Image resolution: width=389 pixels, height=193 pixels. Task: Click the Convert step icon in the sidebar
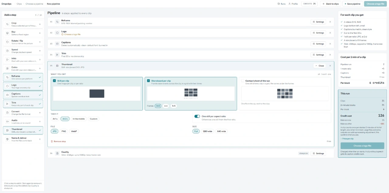[x=7, y=113]
